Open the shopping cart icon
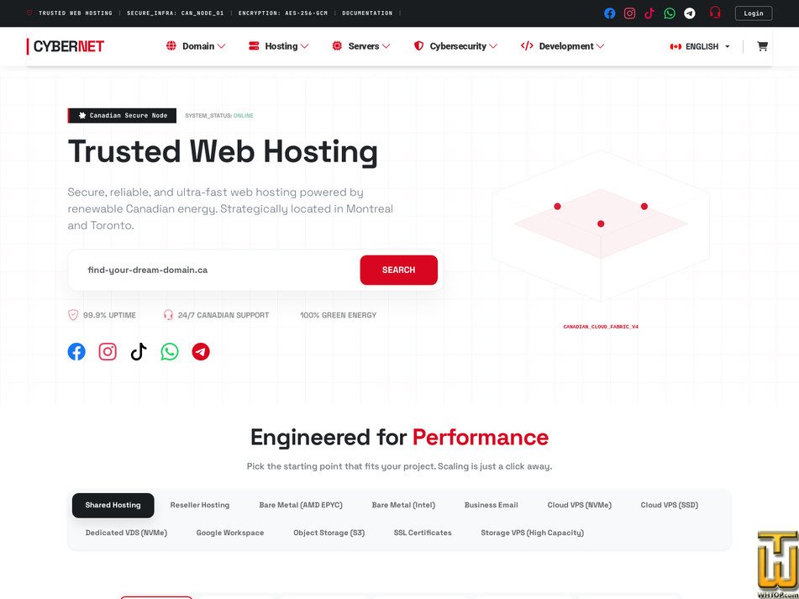The image size is (799, 599). tap(762, 46)
